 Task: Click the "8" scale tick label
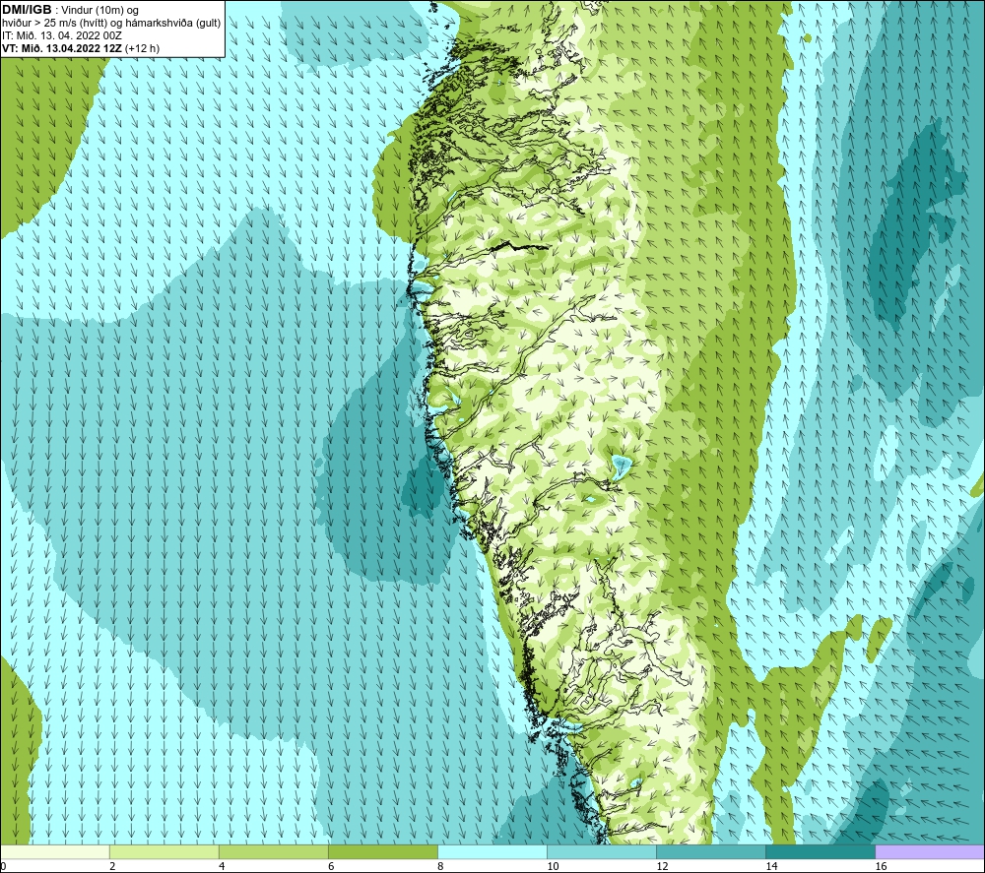440,867
